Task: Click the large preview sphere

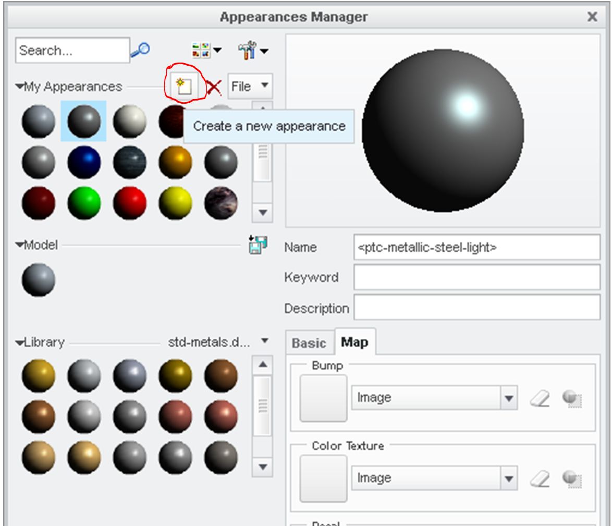Action: (x=443, y=131)
